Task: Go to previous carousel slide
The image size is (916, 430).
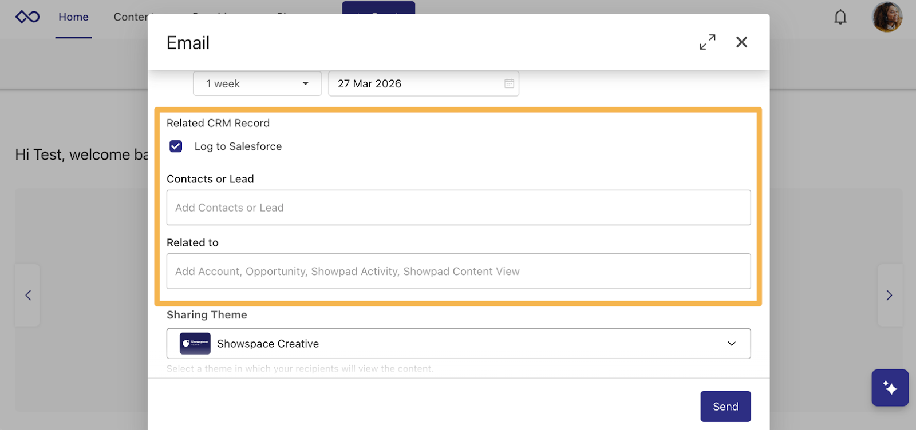Action: point(27,295)
